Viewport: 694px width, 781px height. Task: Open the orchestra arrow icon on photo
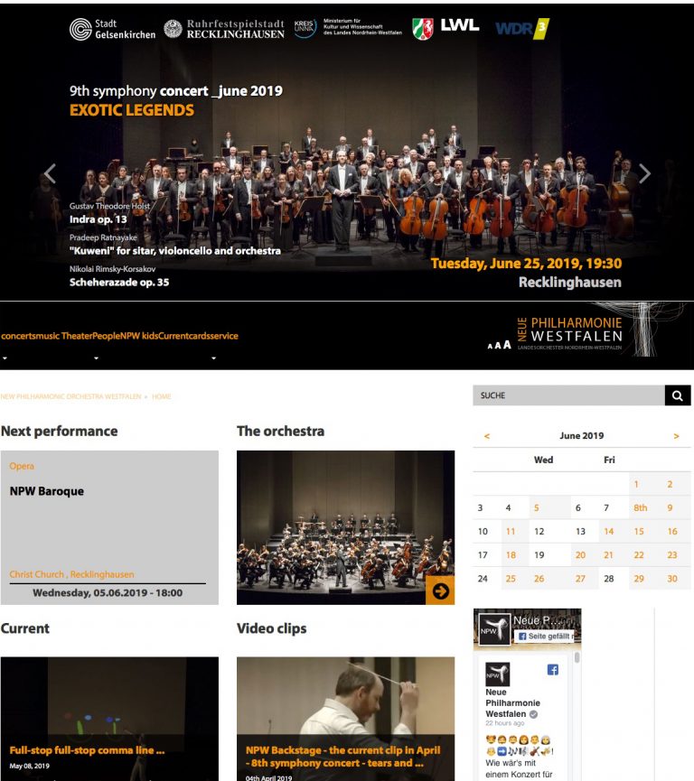pyautogui.click(x=440, y=590)
